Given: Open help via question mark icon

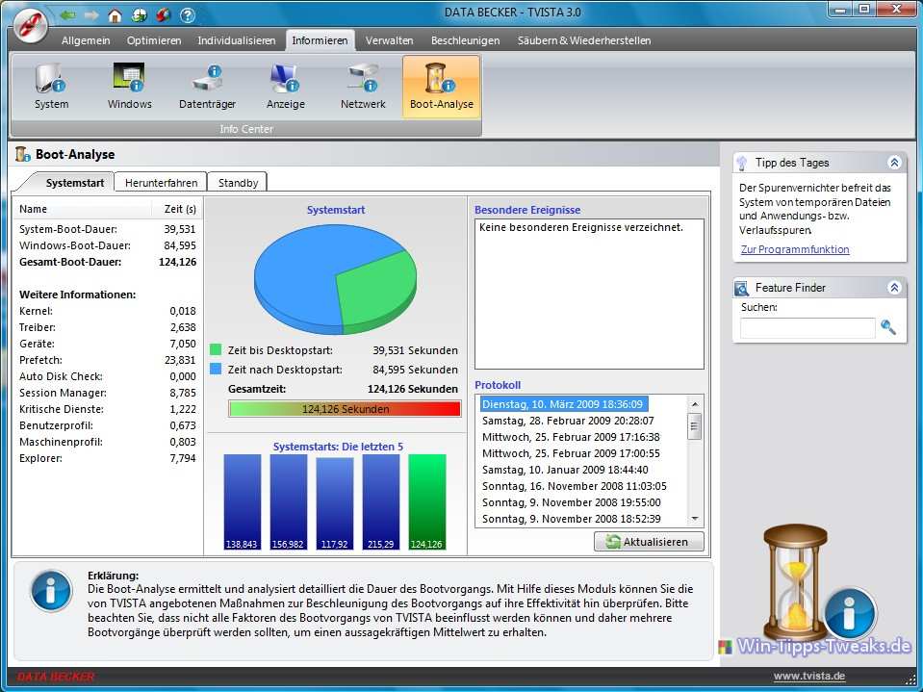Looking at the screenshot, I should [187, 14].
